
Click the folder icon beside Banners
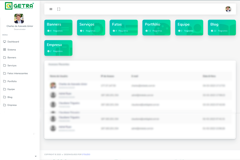click(4, 58)
